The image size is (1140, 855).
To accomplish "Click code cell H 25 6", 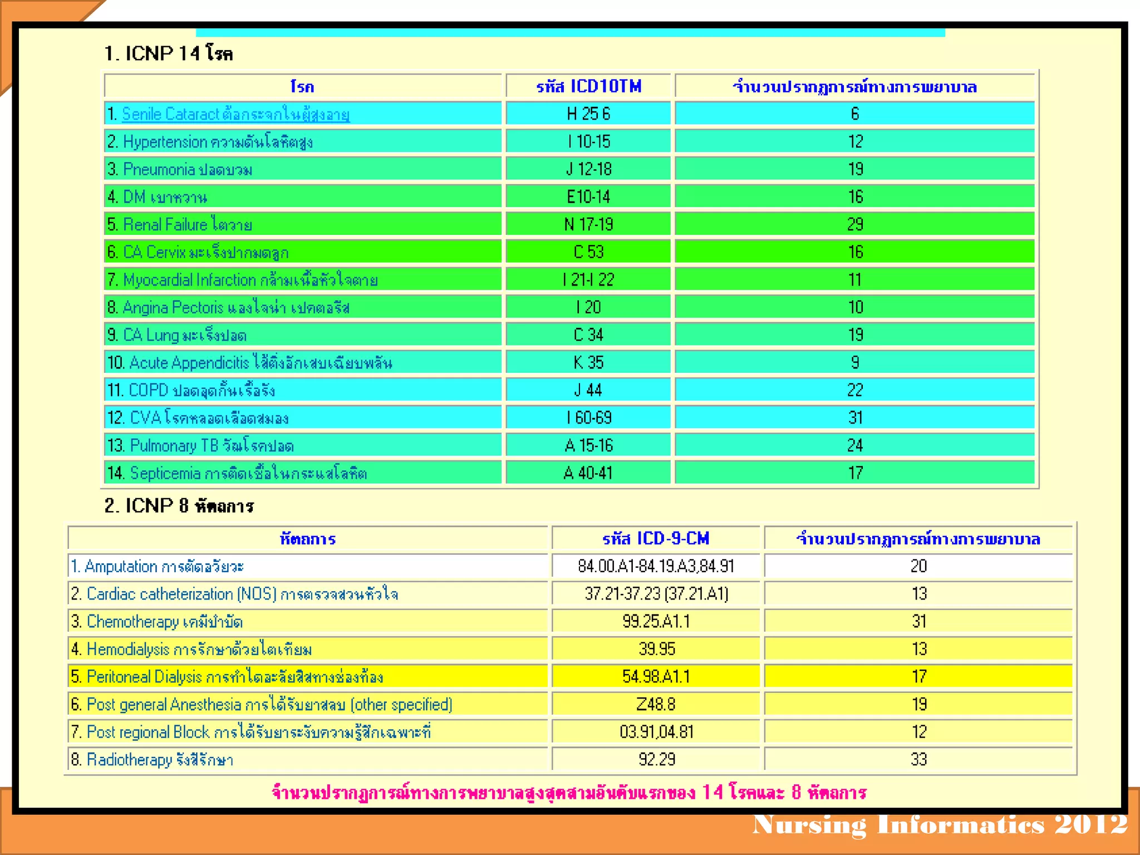I will pyautogui.click(x=588, y=114).
